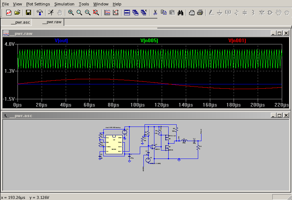Open the Tools menu
The image size is (292, 200).
(x=84, y=4)
